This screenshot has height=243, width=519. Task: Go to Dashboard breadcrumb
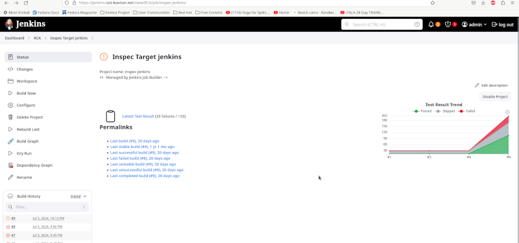pyautogui.click(x=14, y=38)
